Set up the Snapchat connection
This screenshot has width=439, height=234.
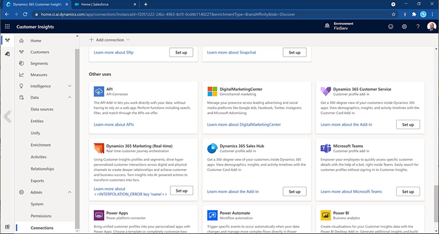[x=294, y=53]
